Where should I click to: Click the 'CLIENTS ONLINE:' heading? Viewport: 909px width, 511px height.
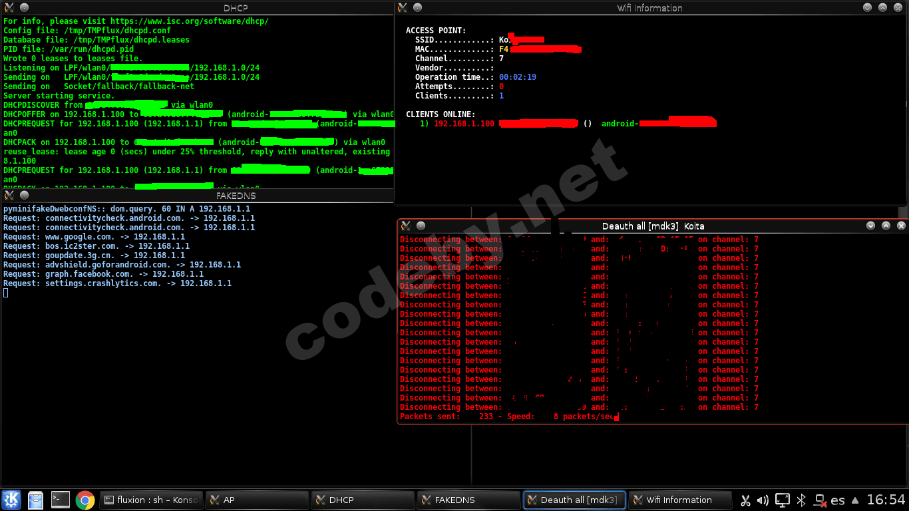(441, 114)
